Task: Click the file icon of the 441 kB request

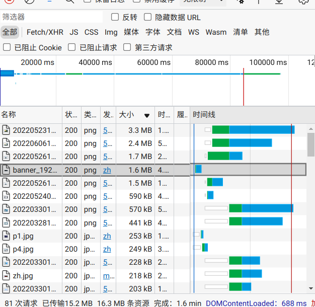Action: [x=6, y=222]
